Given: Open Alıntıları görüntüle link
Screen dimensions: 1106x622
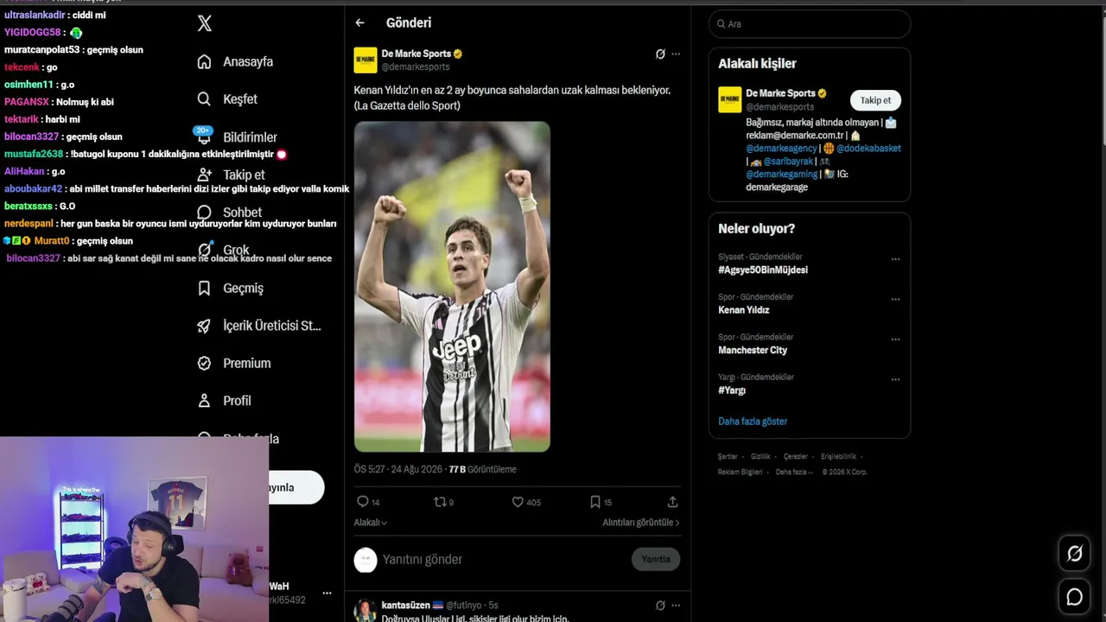Looking at the screenshot, I should click(641, 523).
